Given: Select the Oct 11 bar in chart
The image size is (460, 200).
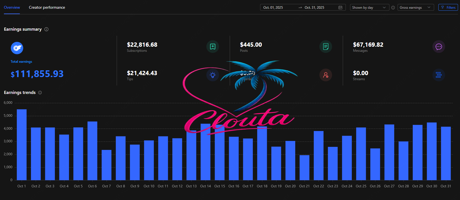Looking at the screenshot, I should coord(163,158).
